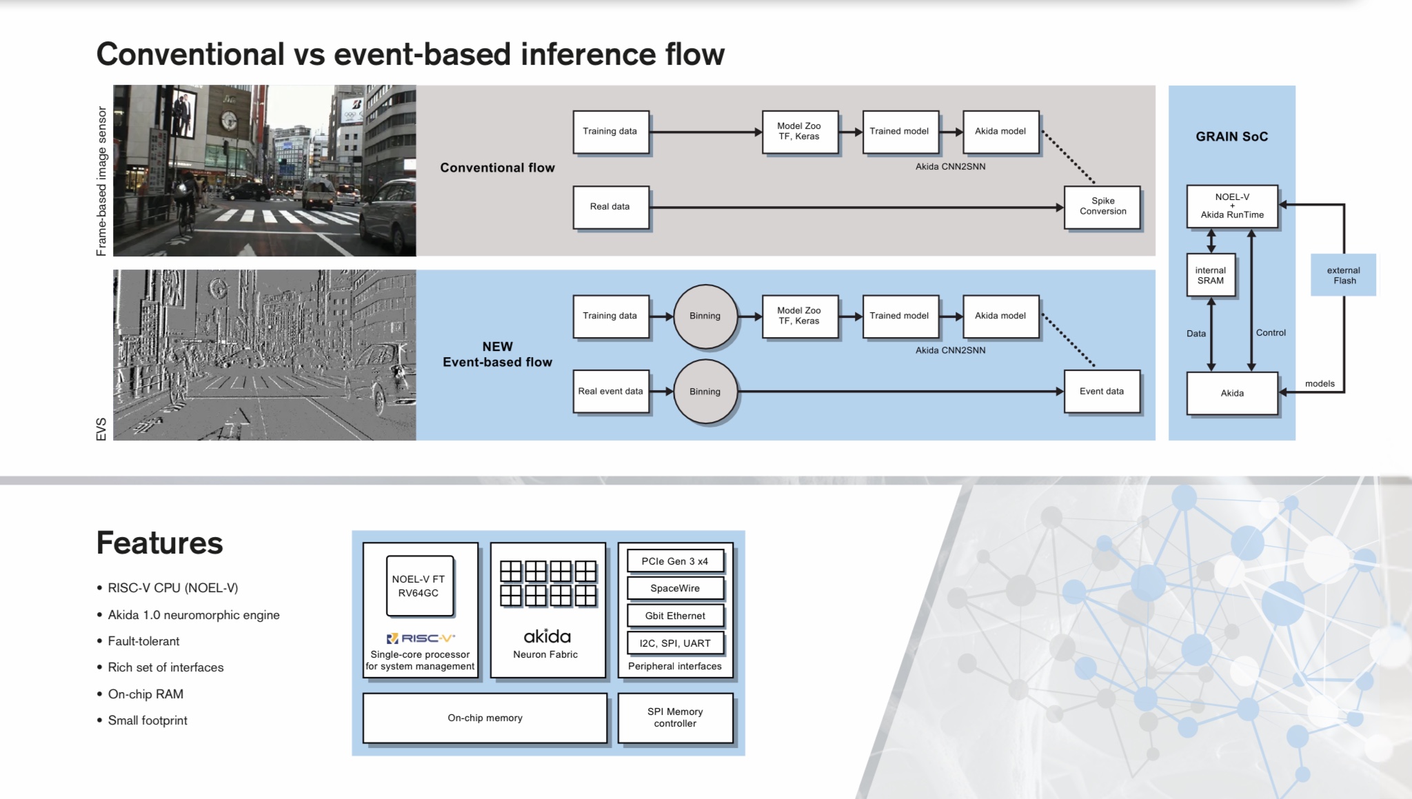This screenshot has width=1412, height=799.
Task: Select the 'I2C, SPI, UART' interface box
Action: [x=675, y=643]
